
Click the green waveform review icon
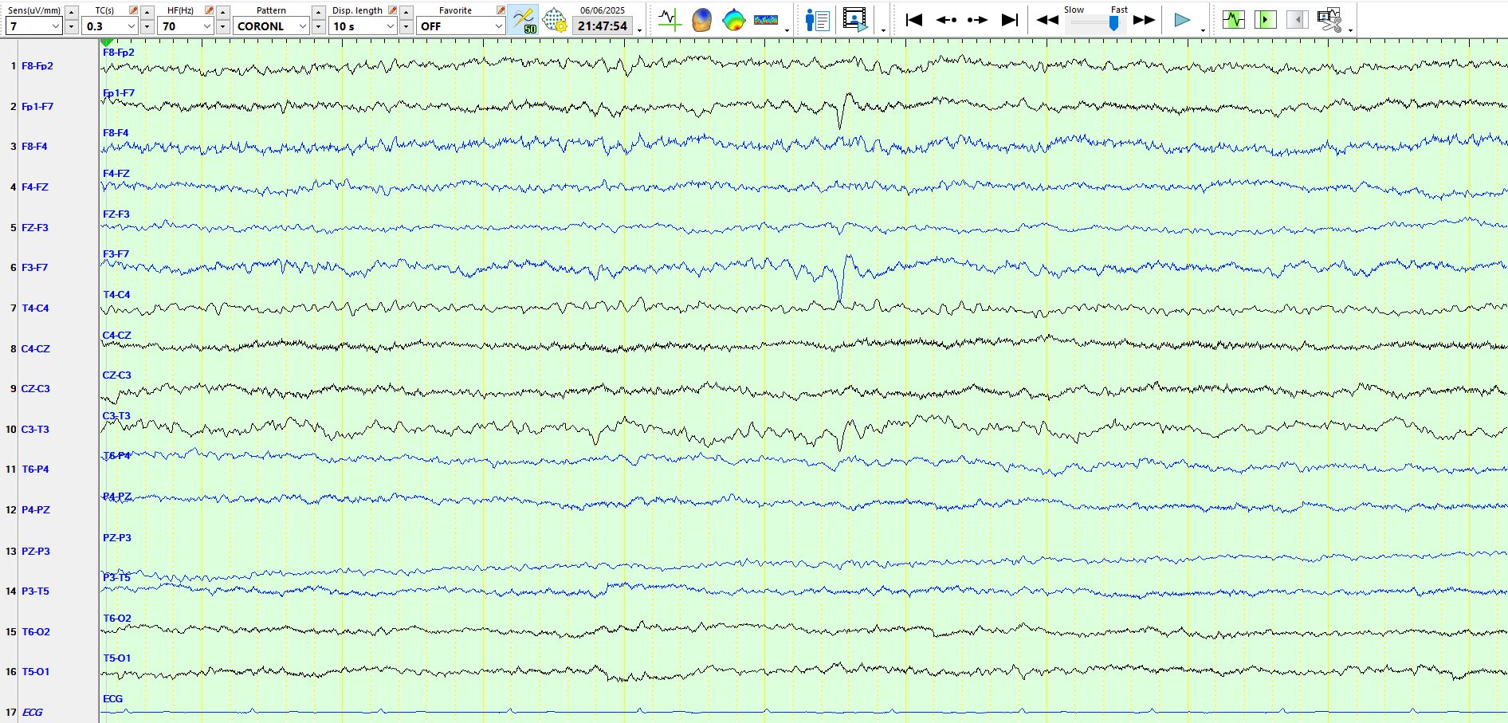click(1234, 20)
